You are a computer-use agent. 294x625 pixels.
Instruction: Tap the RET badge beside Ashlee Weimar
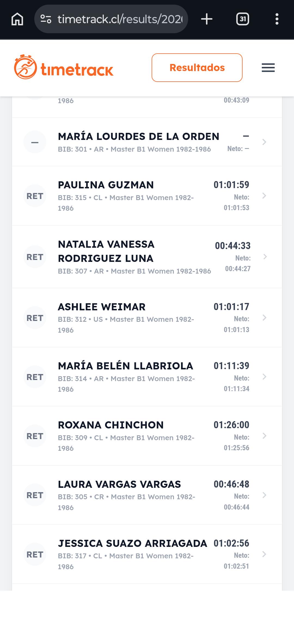pyautogui.click(x=35, y=318)
